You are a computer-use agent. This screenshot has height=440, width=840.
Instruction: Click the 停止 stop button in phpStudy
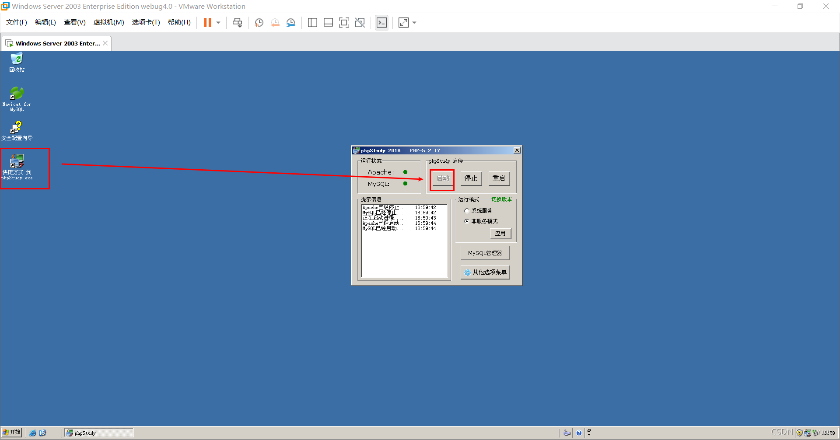pyautogui.click(x=471, y=178)
